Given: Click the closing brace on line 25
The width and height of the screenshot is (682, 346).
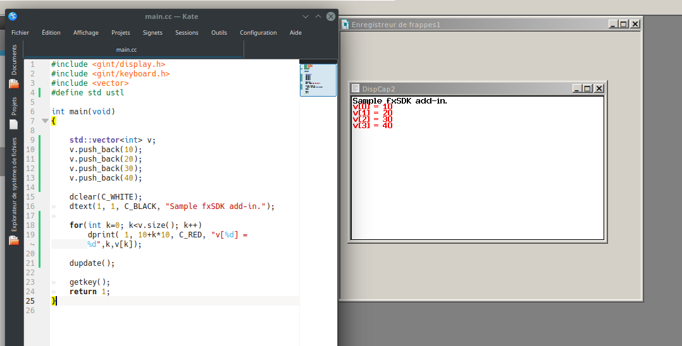Looking at the screenshot, I should (x=54, y=301).
